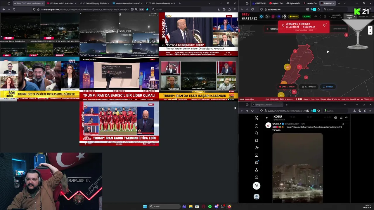Open downloads icon in Multi TV browser toolbar
The height and width of the screenshot is (210, 374).
click(219, 9)
